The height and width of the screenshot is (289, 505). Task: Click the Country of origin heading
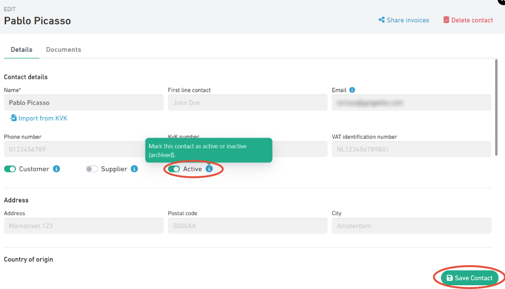pyautogui.click(x=29, y=260)
